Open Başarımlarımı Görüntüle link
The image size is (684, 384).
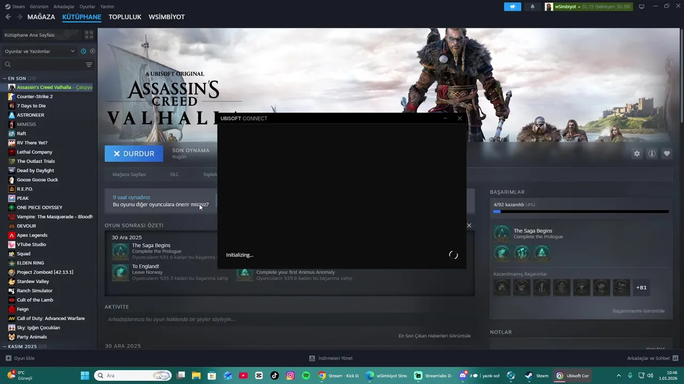point(639,311)
